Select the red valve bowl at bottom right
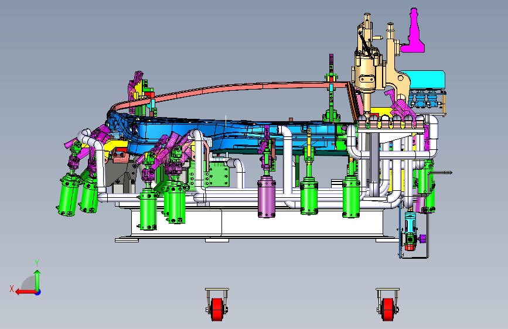This screenshot has width=508, height=329. tap(410, 248)
